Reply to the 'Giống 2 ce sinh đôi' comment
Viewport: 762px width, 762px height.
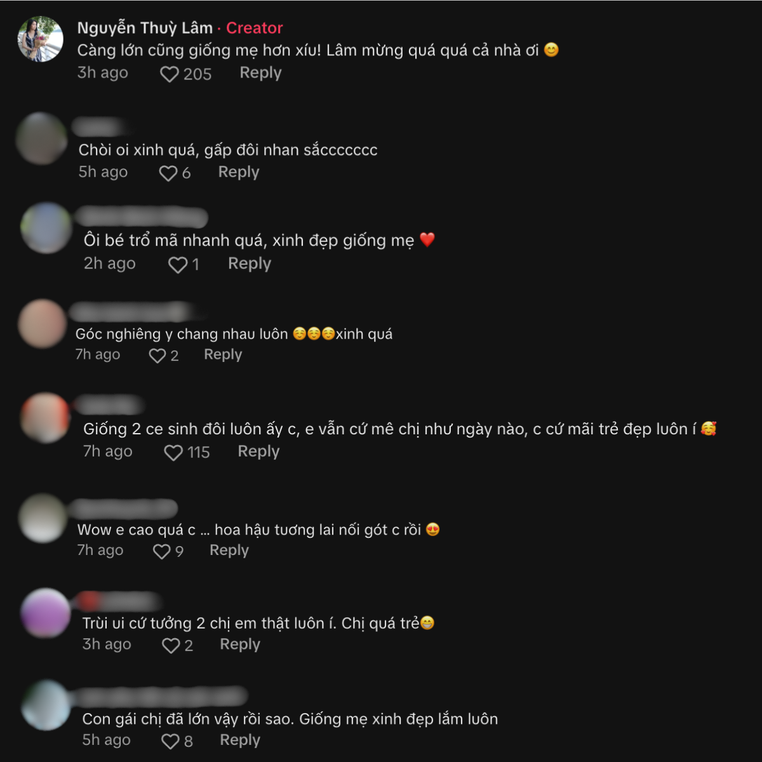click(258, 451)
